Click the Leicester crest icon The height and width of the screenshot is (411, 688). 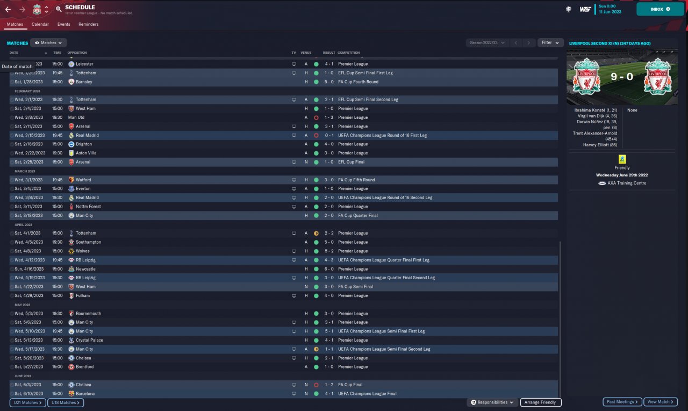pyautogui.click(x=71, y=64)
